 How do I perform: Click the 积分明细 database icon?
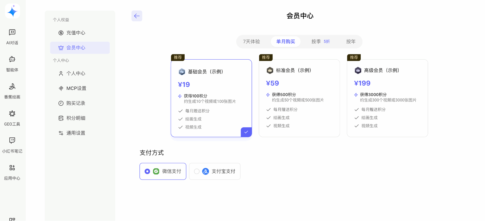(61, 118)
